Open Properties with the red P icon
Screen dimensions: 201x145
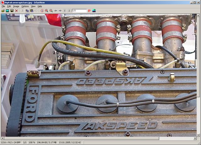click(x=89, y=11)
